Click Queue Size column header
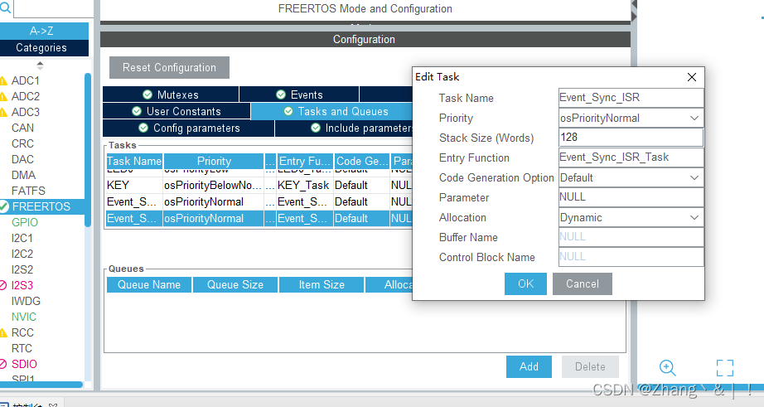Image resolution: width=764 pixels, height=407 pixels. coord(235,284)
